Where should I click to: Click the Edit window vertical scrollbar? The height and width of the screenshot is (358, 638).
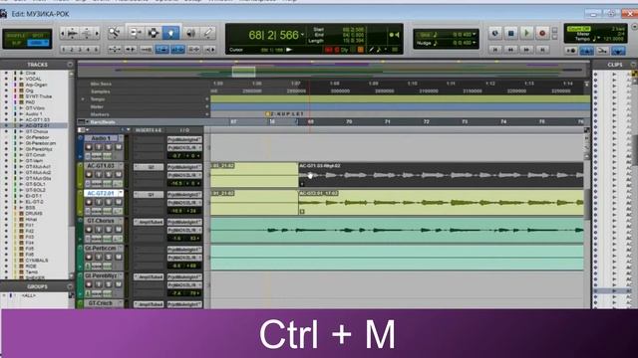(587, 205)
